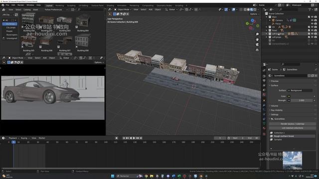Open the Output properties tab
Image resolution: width=319 pixels, height=179 pixels.
[264, 81]
